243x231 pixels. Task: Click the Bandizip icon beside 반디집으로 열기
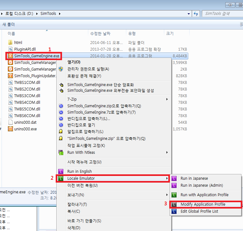(61, 125)
